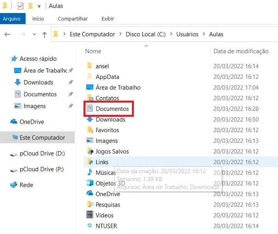
Task: Open the recent locations dropdown arrow
Action: (34, 34)
